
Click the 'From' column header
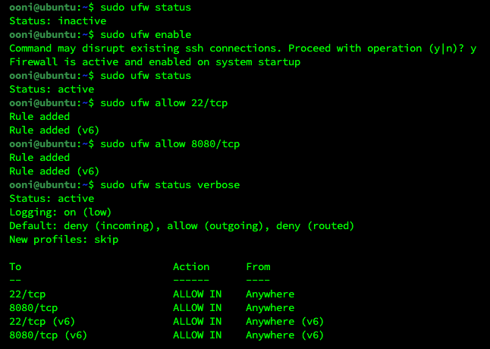point(258,267)
